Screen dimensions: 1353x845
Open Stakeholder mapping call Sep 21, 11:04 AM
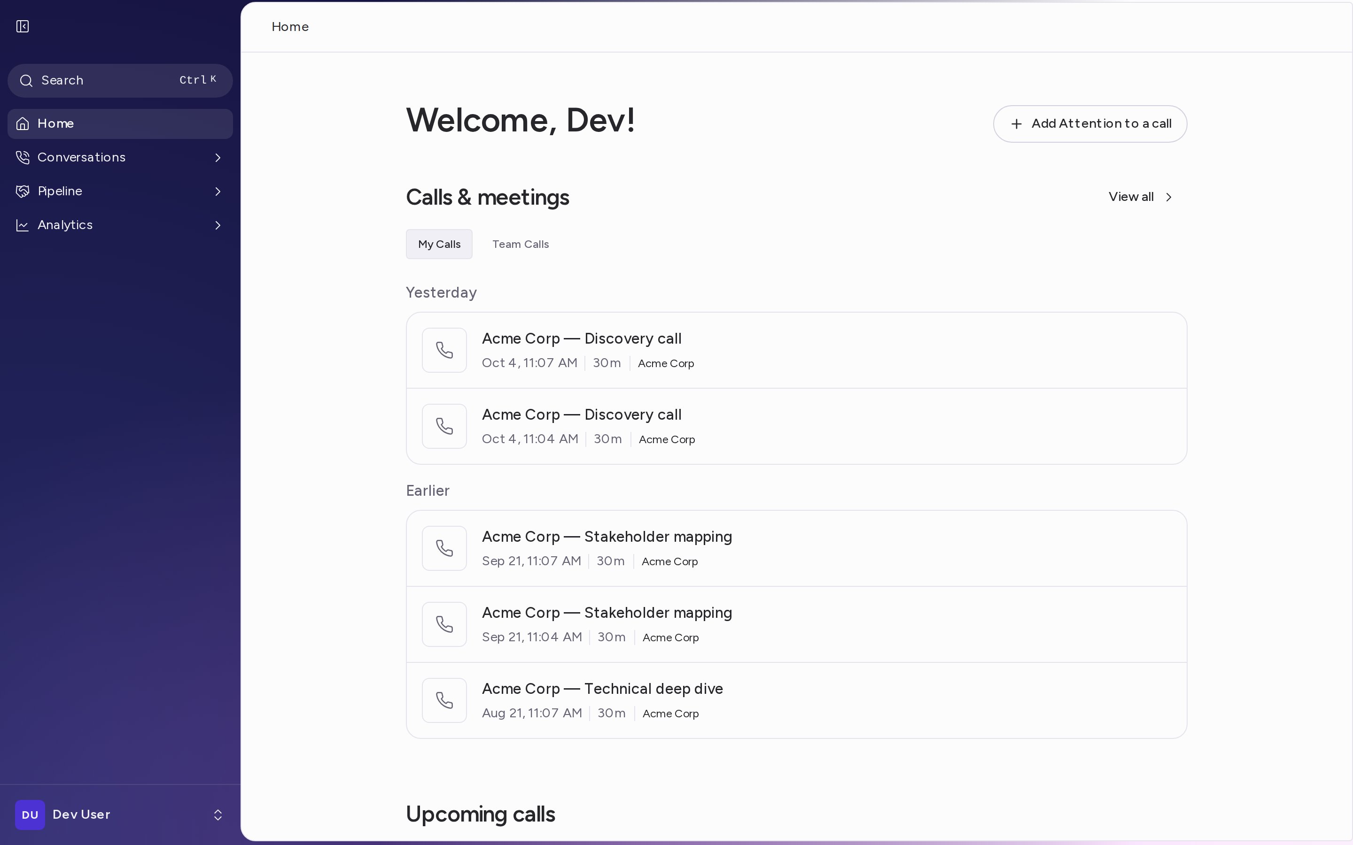(796, 624)
